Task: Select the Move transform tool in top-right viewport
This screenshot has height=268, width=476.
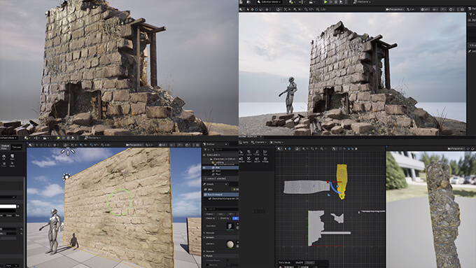Action: coord(252,9)
